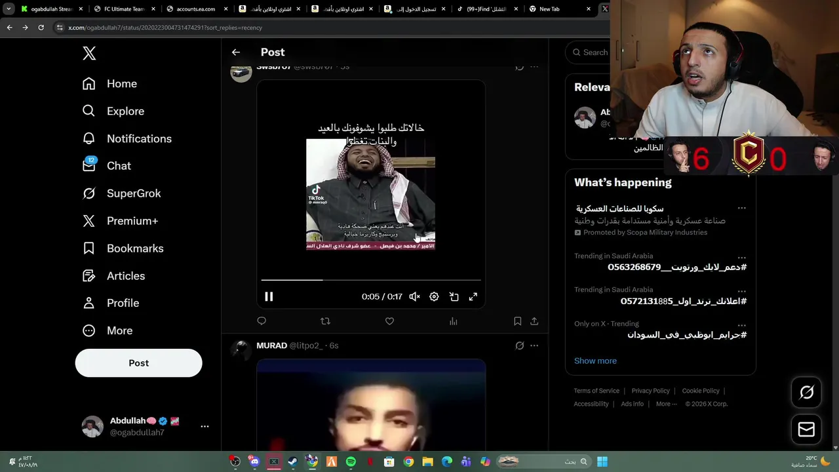Viewport: 839px width, 472px height.
Task: Share the Swsbr07 video post
Action: point(534,321)
